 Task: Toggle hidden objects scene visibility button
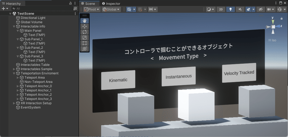point(261,9)
